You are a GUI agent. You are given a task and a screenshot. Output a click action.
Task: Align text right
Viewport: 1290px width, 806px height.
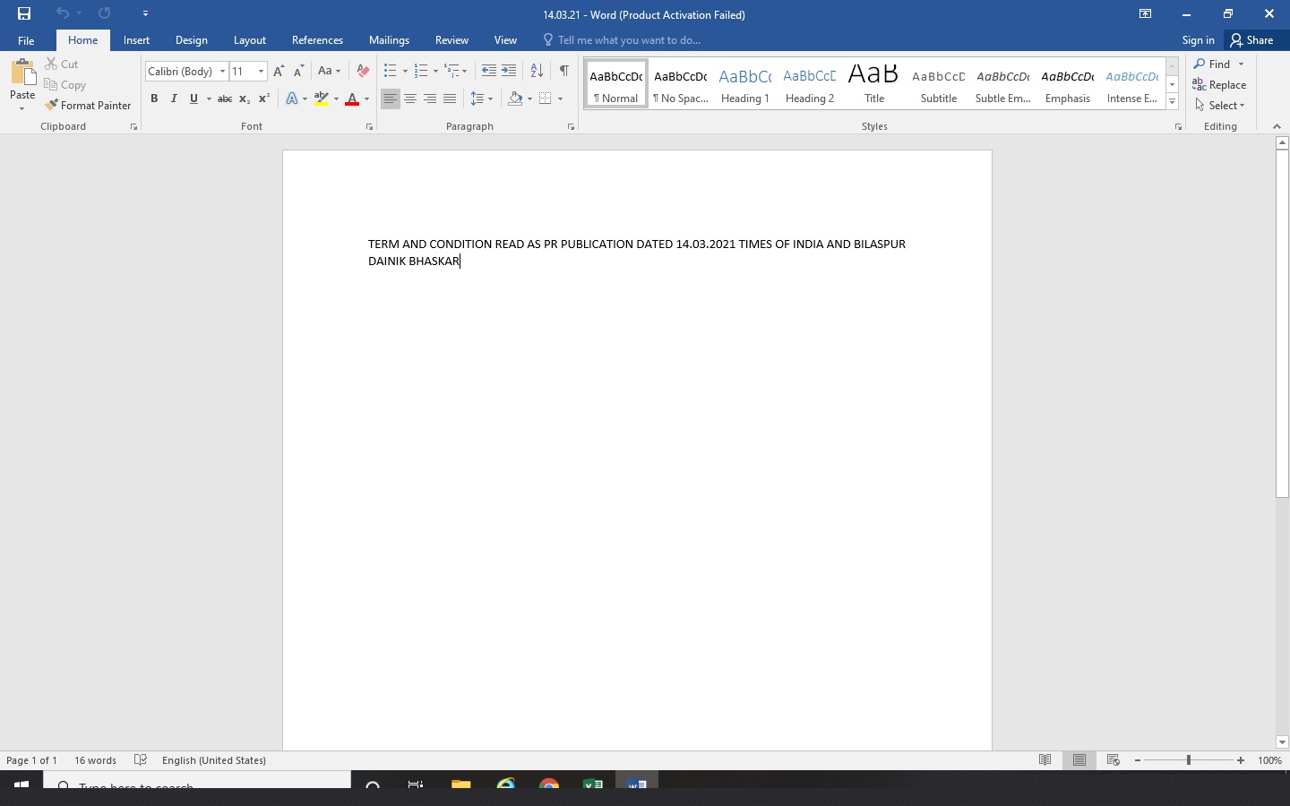coord(430,99)
